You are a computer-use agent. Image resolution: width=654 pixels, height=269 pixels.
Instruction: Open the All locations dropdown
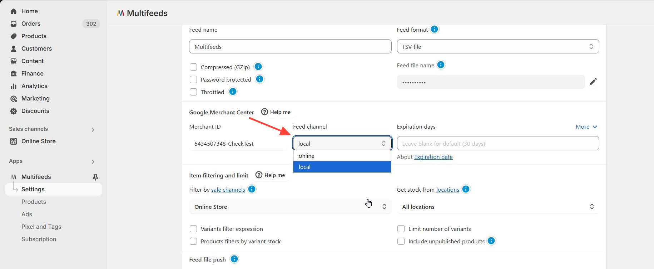click(498, 207)
